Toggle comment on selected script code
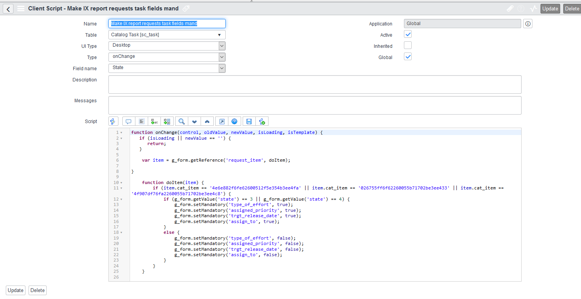This screenshot has height=299, width=581. (129, 122)
